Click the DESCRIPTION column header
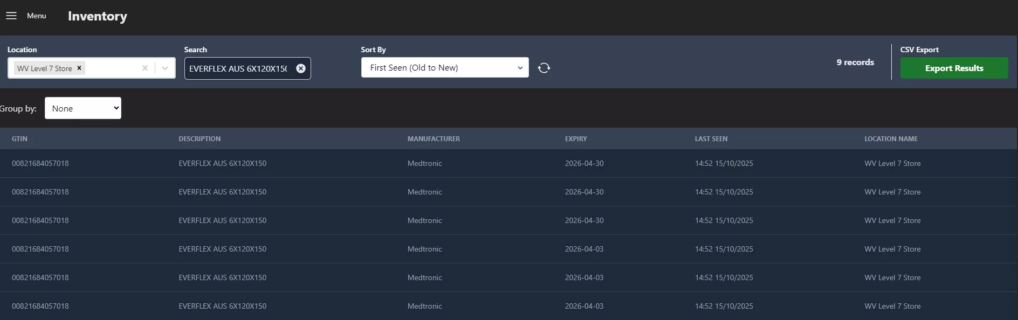This screenshot has height=320, width=1018. pos(200,139)
